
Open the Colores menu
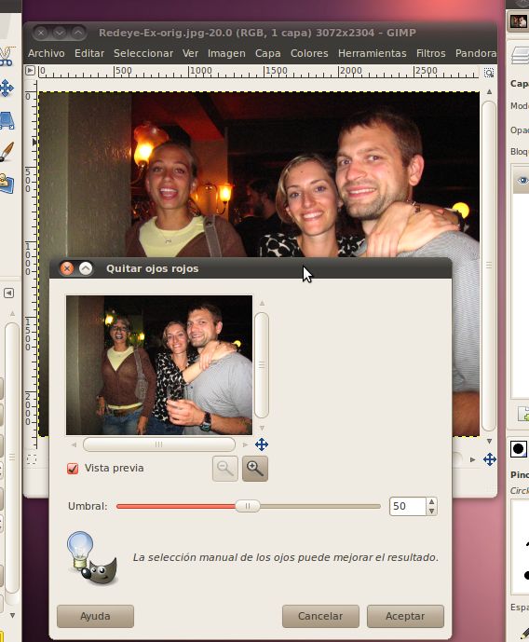coord(309,53)
